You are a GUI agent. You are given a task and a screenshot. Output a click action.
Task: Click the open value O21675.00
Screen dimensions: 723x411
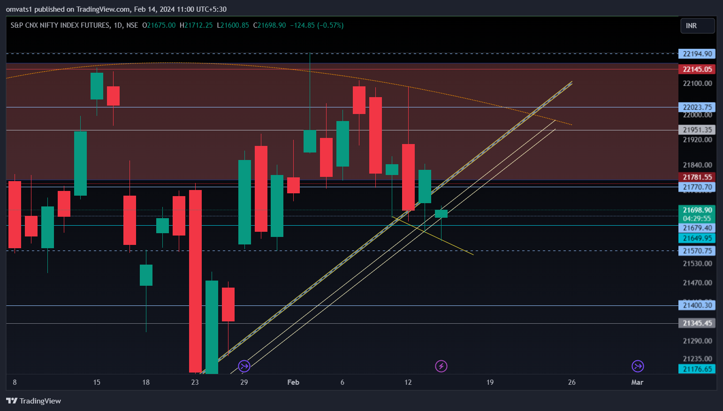point(159,25)
